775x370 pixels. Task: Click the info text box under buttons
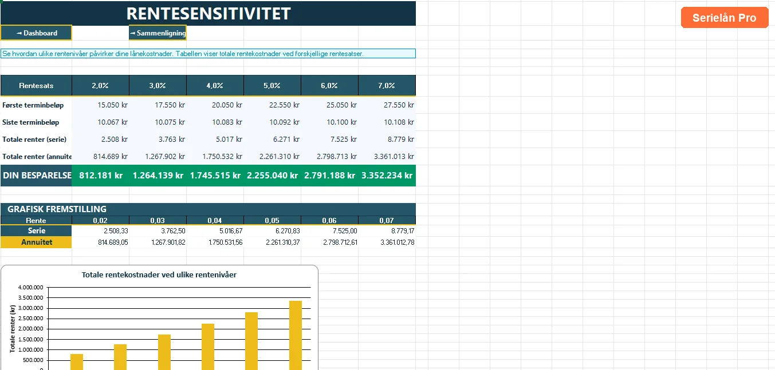pos(208,54)
